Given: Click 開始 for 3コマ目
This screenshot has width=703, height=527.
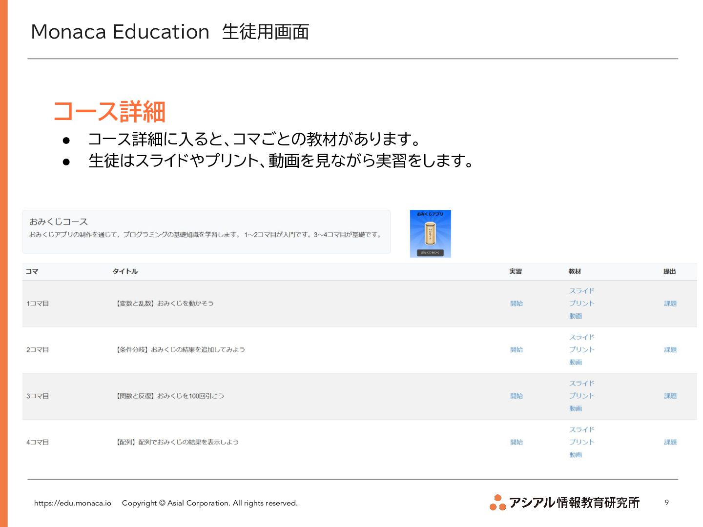Looking at the screenshot, I should 516,396.
